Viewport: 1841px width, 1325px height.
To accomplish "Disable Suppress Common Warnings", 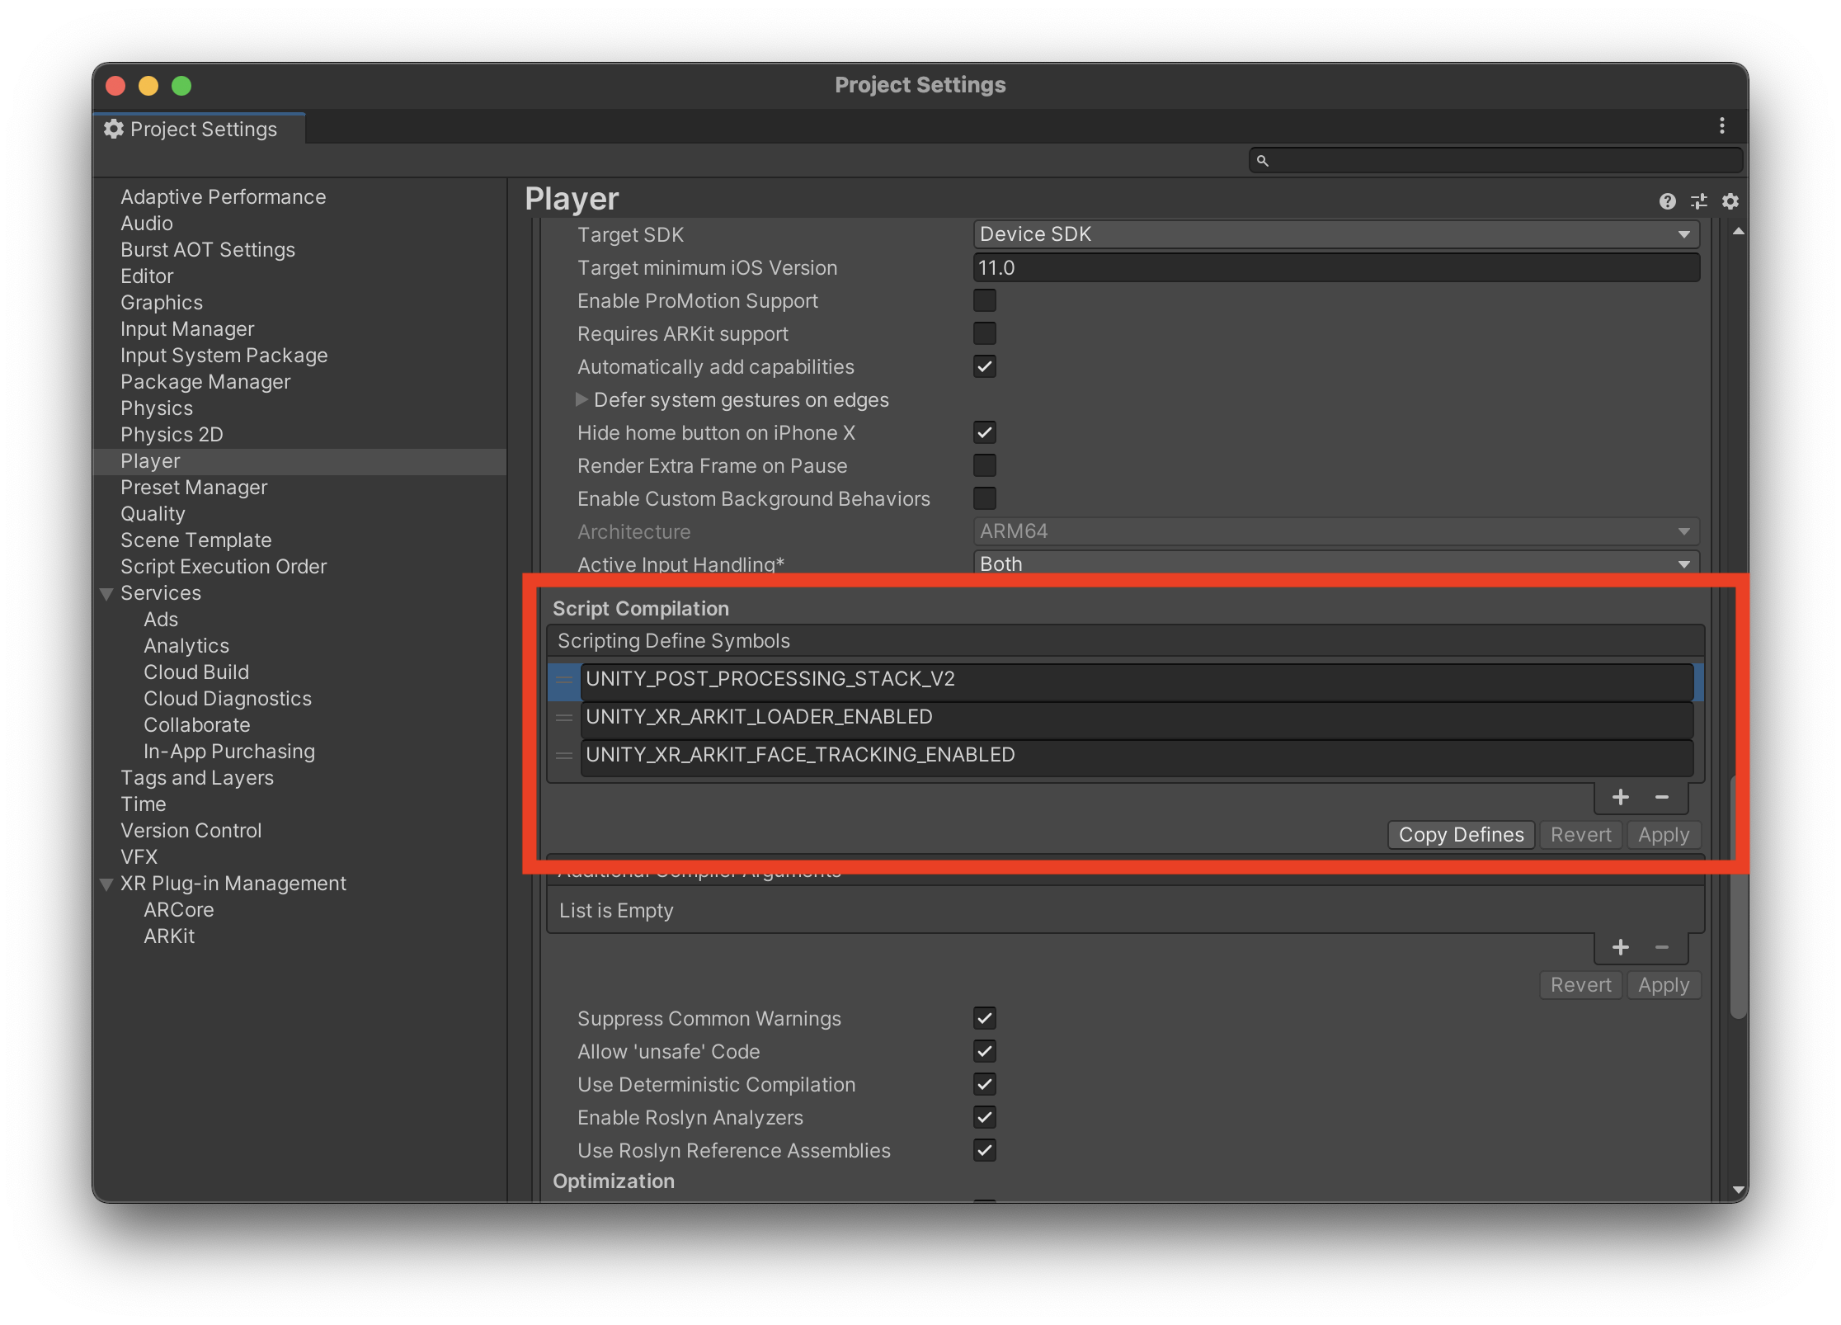I will [x=985, y=1018].
